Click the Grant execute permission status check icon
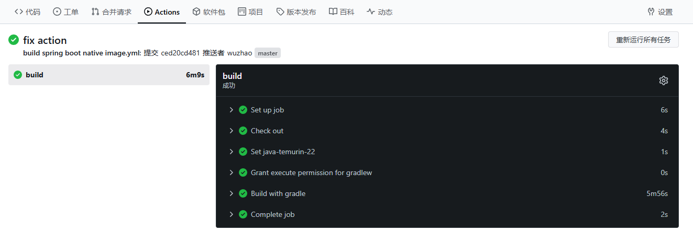 pyautogui.click(x=243, y=172)
